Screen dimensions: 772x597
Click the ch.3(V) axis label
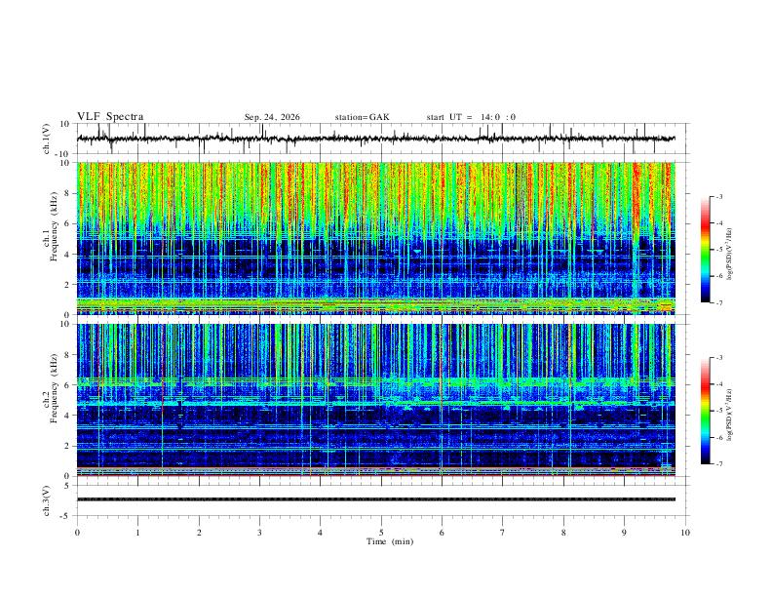(47, 500)
